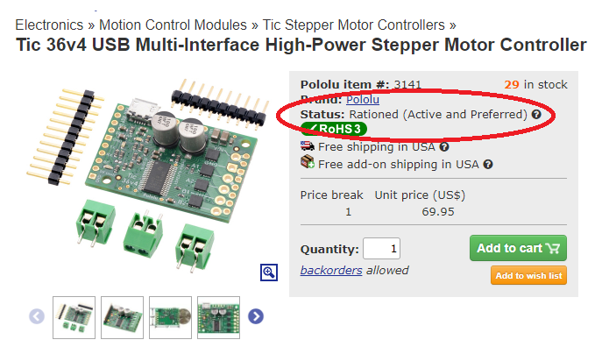
Task: Click the previous thumbnails arrow
Action: [x=37, y=316]
